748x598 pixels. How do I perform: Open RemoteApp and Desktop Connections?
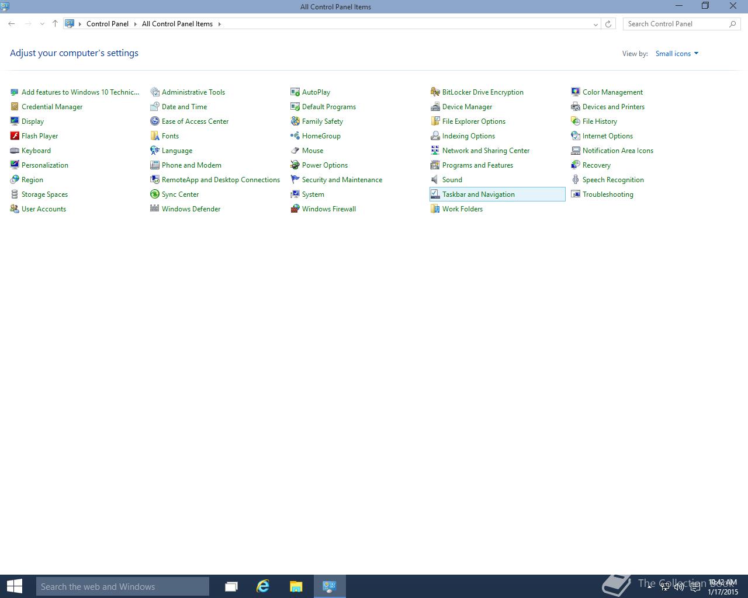221,179
